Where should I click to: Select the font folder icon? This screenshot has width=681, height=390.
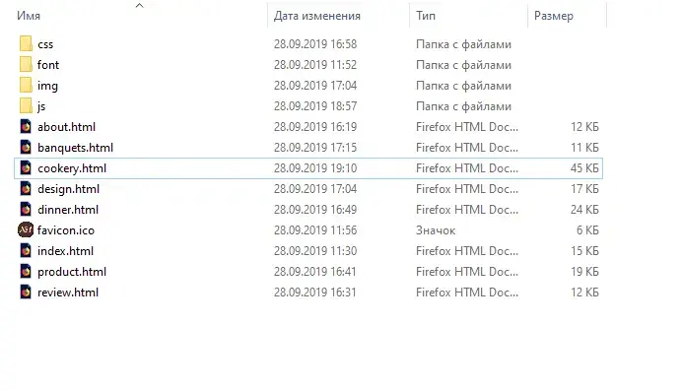click(x=26, y=65)
